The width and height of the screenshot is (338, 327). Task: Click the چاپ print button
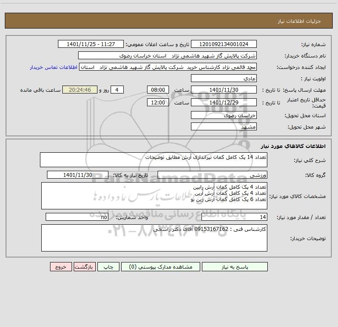pyautogui.click(x=108, y=266)
